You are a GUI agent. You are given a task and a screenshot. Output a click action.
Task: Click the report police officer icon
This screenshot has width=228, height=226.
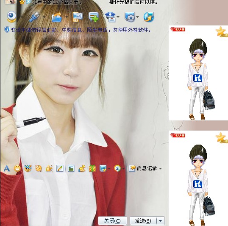coord(110,17)
